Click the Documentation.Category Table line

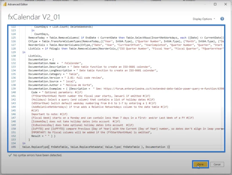[x=54, y=74]
